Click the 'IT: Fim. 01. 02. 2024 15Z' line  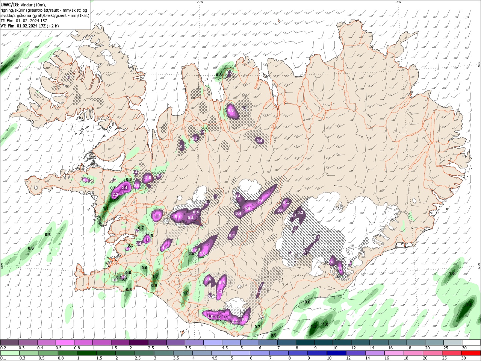coord(24,21)
